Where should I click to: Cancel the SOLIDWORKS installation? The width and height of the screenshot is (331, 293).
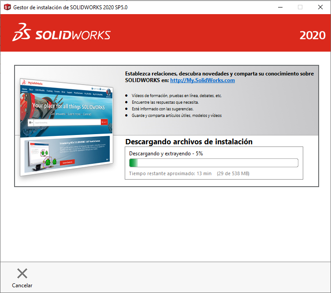[22, 278]
